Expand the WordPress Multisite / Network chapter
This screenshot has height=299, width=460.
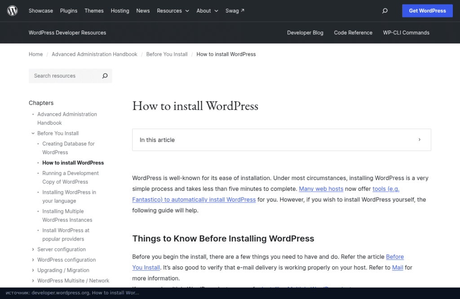(33, 281)
